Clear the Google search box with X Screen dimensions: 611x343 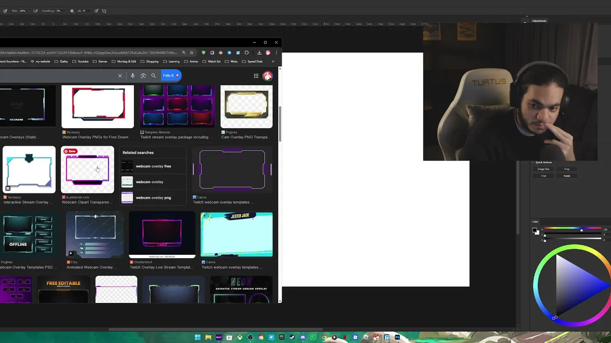[x=120, y=76]
